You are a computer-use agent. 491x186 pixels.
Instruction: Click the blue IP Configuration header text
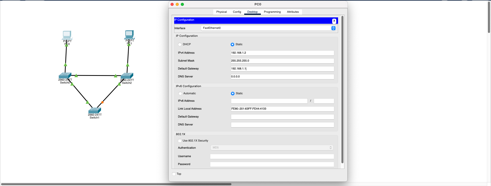point(184,20)
